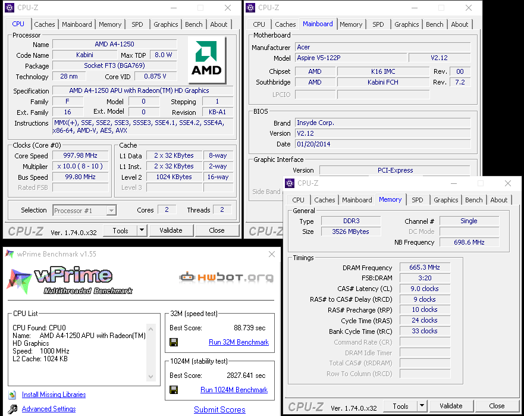The image size is (524, 416).
Task: Click the wPrime Multithreaded Benchmark logo
Action: click(70, 281)
